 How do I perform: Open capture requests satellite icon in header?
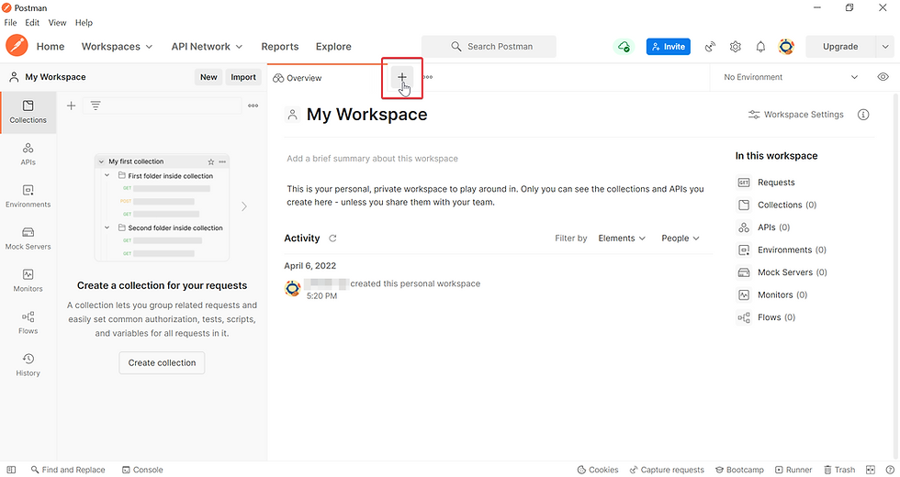[x=710, y=47]
